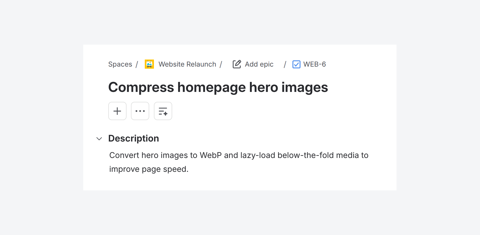This screenshot has height=235, width=480.
Task: Open the WEB-6 issue key link
Action: click(315, 64)
